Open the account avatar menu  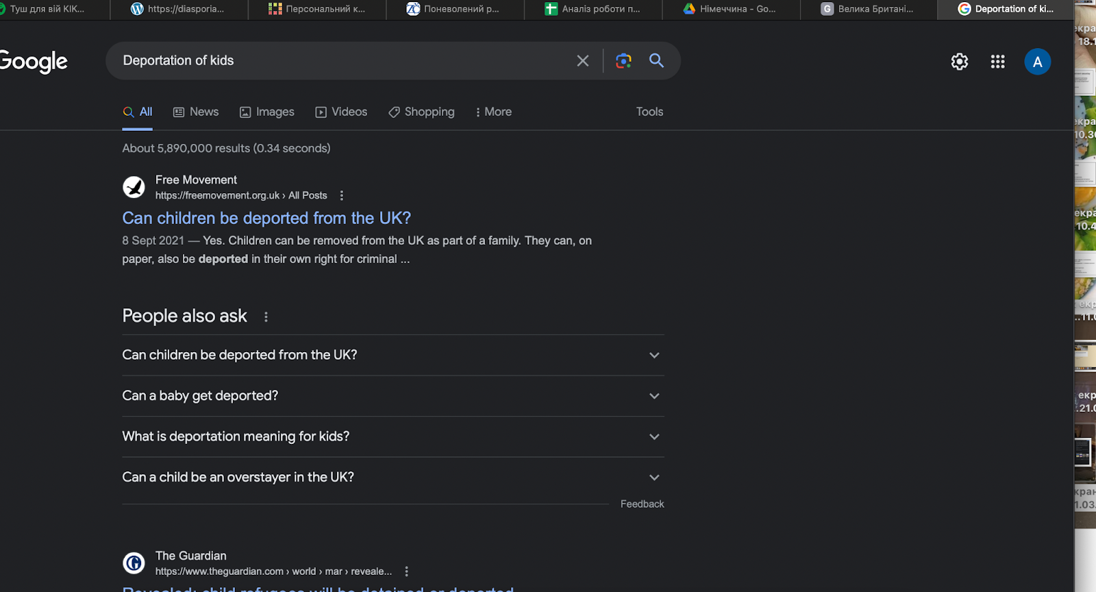pos(1037,62)
